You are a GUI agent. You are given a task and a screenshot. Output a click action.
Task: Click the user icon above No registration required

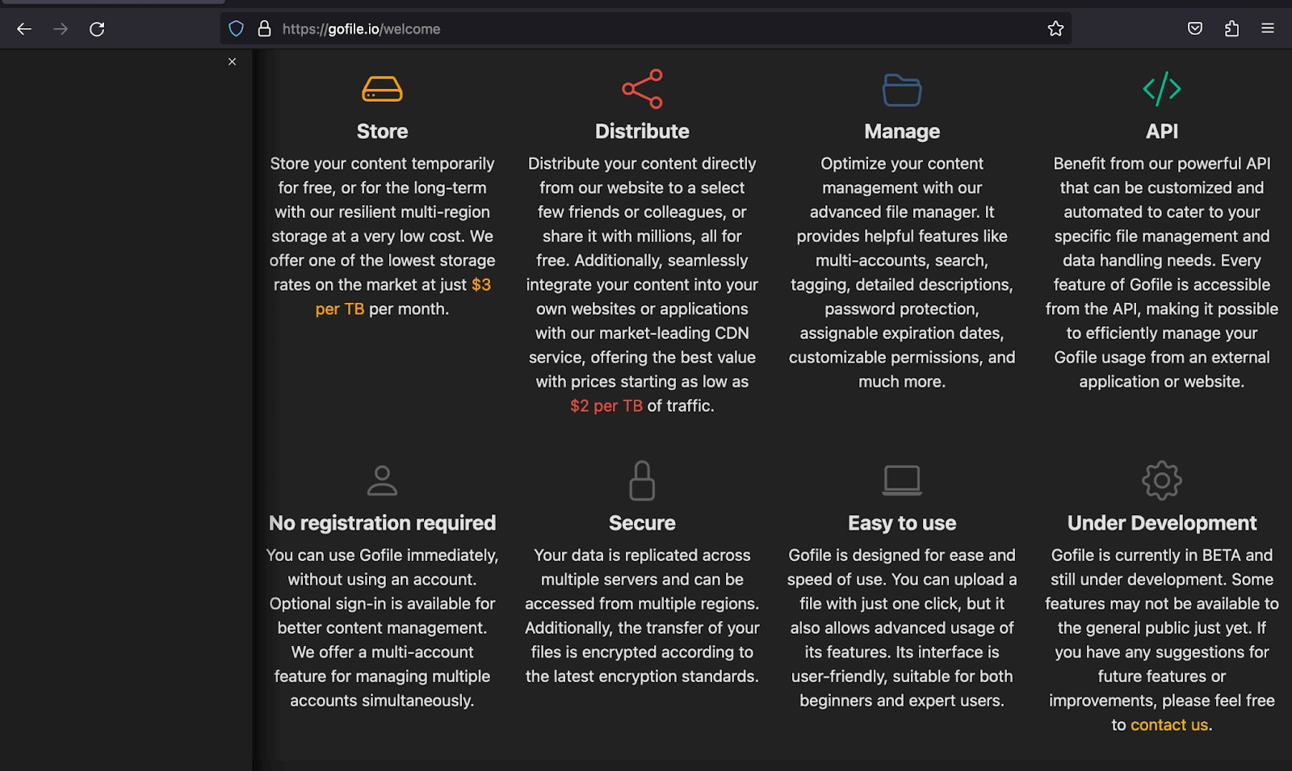(x=382, y=480)
